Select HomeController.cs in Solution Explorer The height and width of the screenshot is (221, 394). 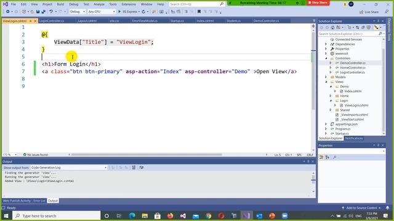[353, 68]
